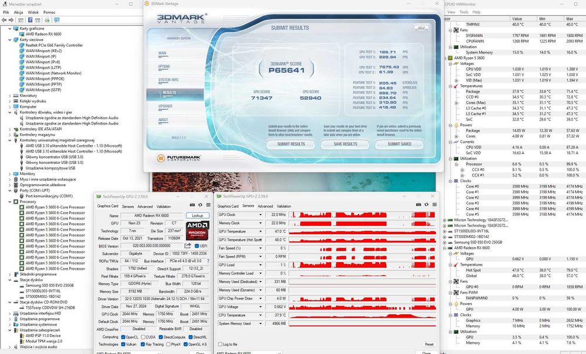Switch to Advanced tab in GPU-Z Sensors window
The image size is (586, 354).
(x=265, y=207)
